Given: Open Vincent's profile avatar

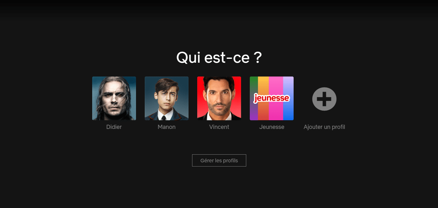Looking at the screenshot, I should coord(219,98).
